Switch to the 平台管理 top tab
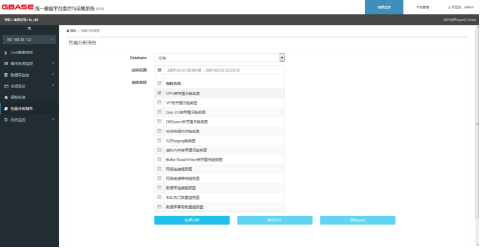480x248 pixels. (422, 7)
